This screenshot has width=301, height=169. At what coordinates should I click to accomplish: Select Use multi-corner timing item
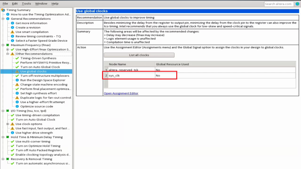33,142
